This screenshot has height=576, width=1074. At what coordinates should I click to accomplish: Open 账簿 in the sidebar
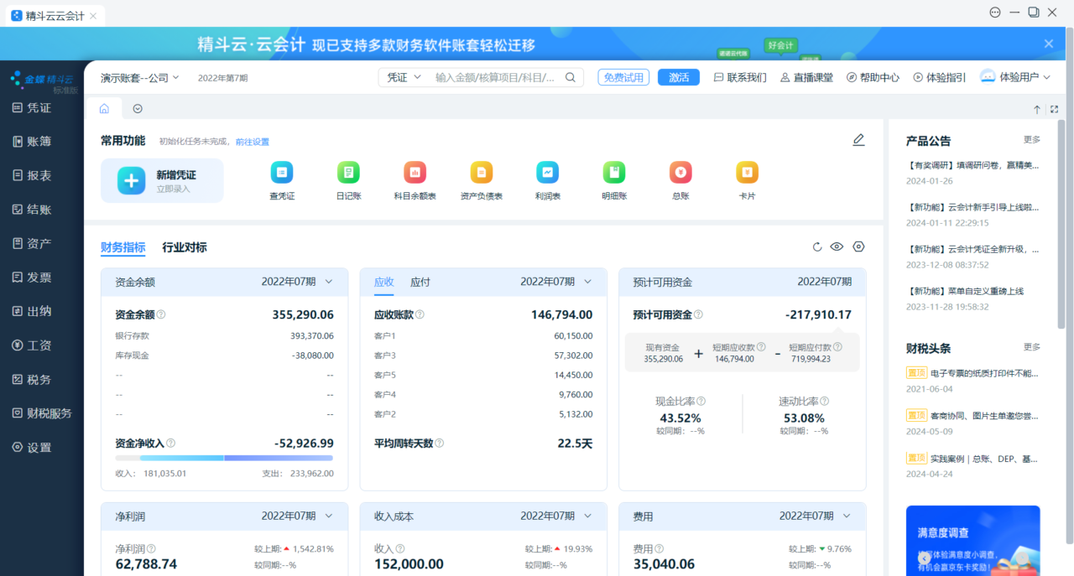[x=32, y=142]
